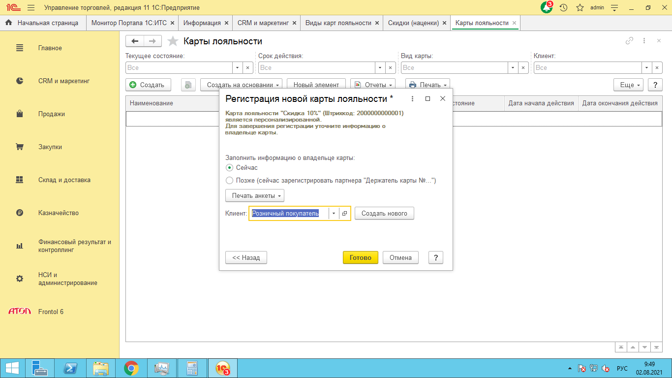Click the << Назад button
The image size is (672, 378).
[246, 257]
